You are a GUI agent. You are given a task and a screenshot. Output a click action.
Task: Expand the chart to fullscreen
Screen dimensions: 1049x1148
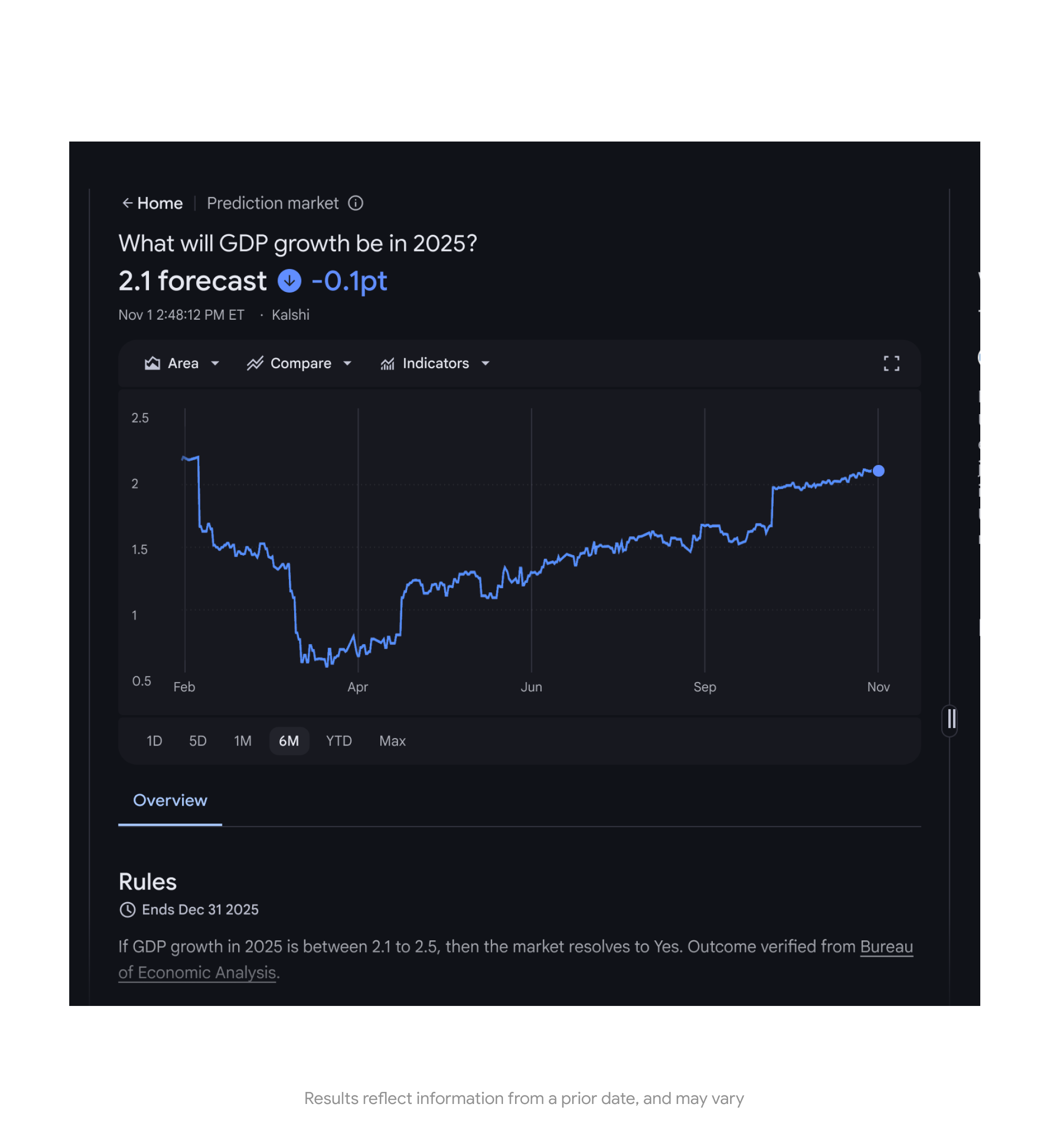pyautogui.click(x=892, y=363)
